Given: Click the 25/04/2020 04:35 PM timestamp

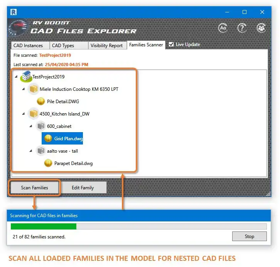Looking at the screenshot, I should point(66,65).
